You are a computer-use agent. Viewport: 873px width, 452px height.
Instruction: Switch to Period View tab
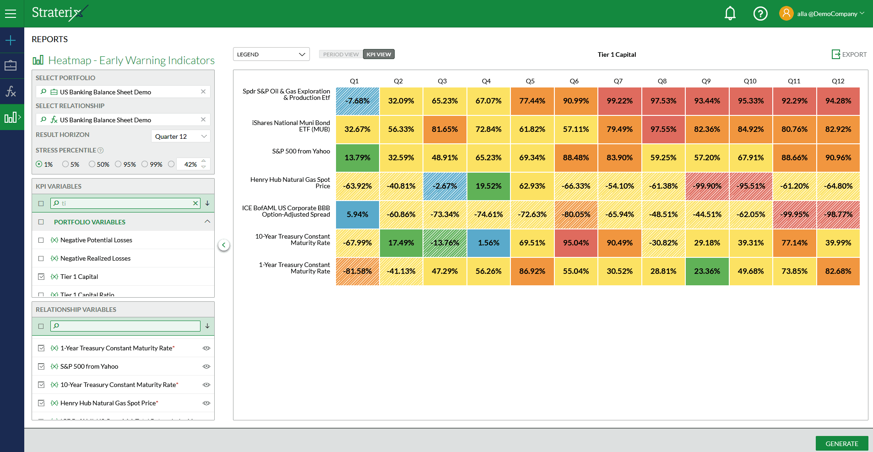[x=341, y=54]
